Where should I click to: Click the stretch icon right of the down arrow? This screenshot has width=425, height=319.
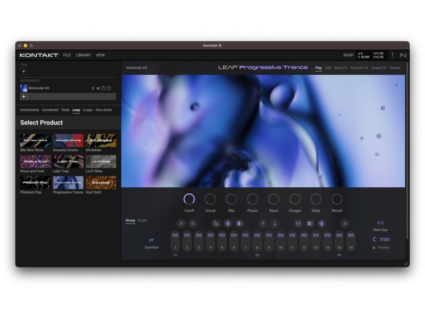[298, 223]
